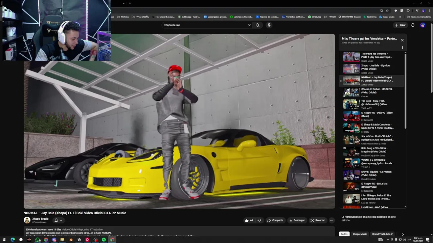Show more filter chips with arrow
The width and height of the screenshot is (433, 243).
click(x=403, y=234)
